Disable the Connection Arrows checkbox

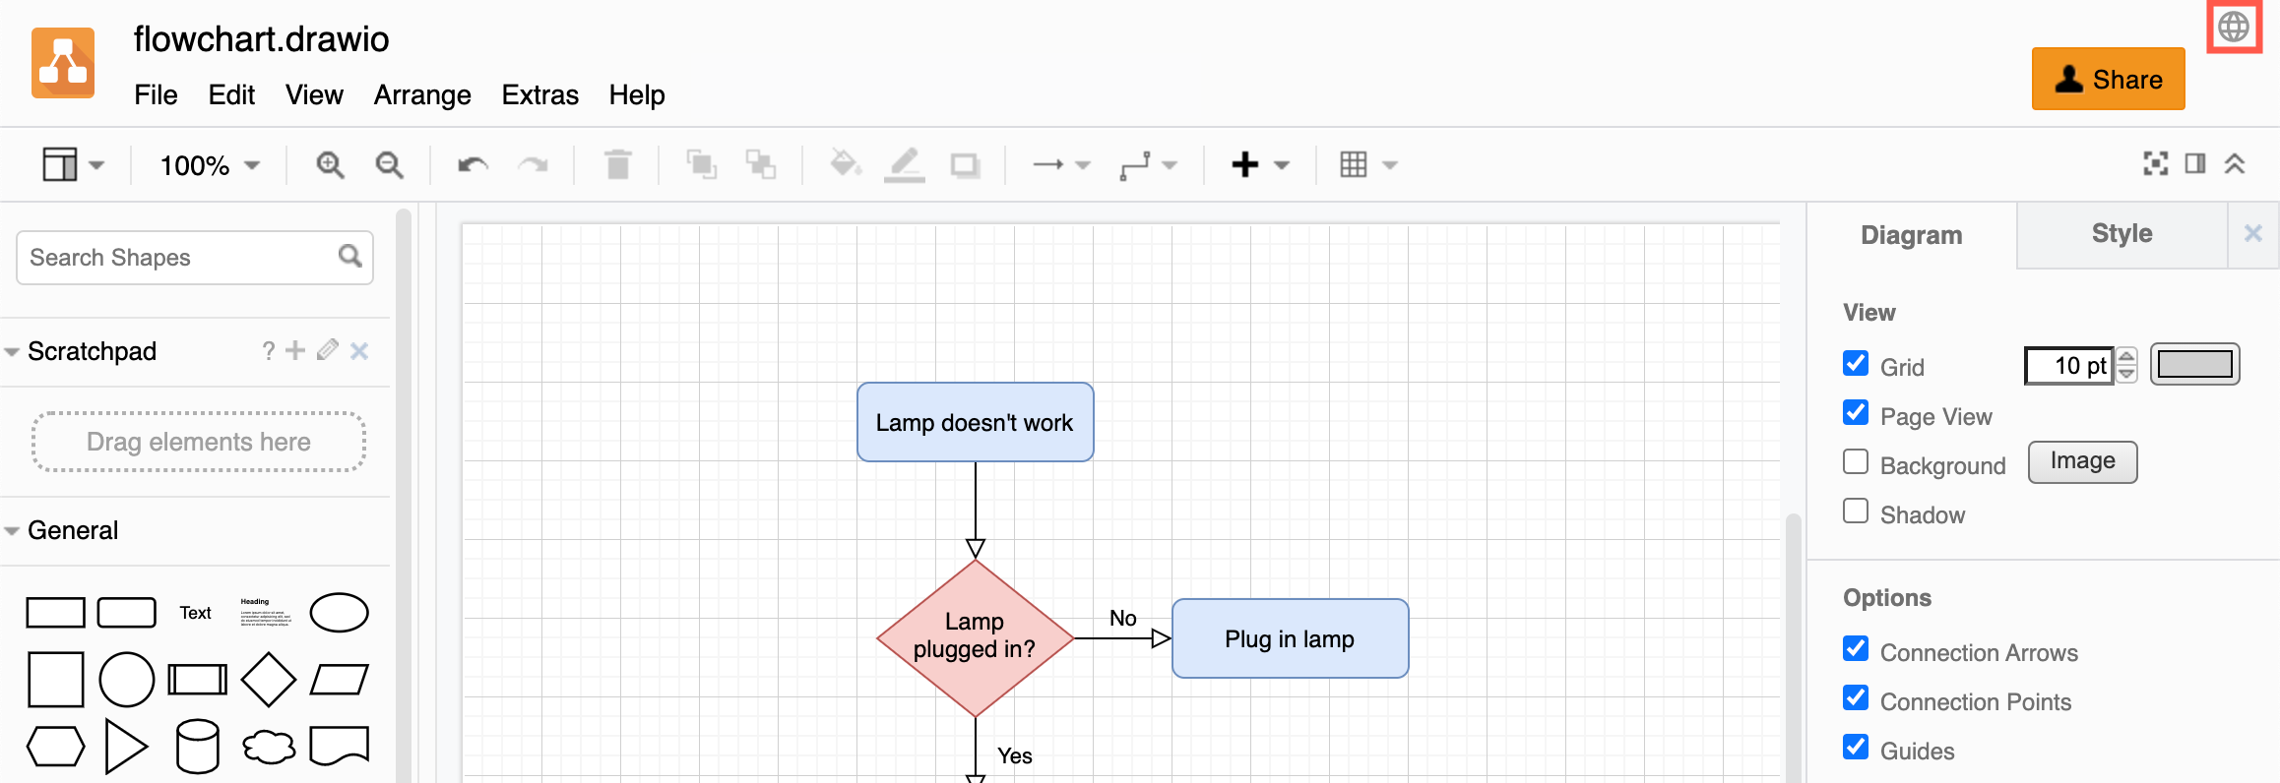pos(1856,649)
